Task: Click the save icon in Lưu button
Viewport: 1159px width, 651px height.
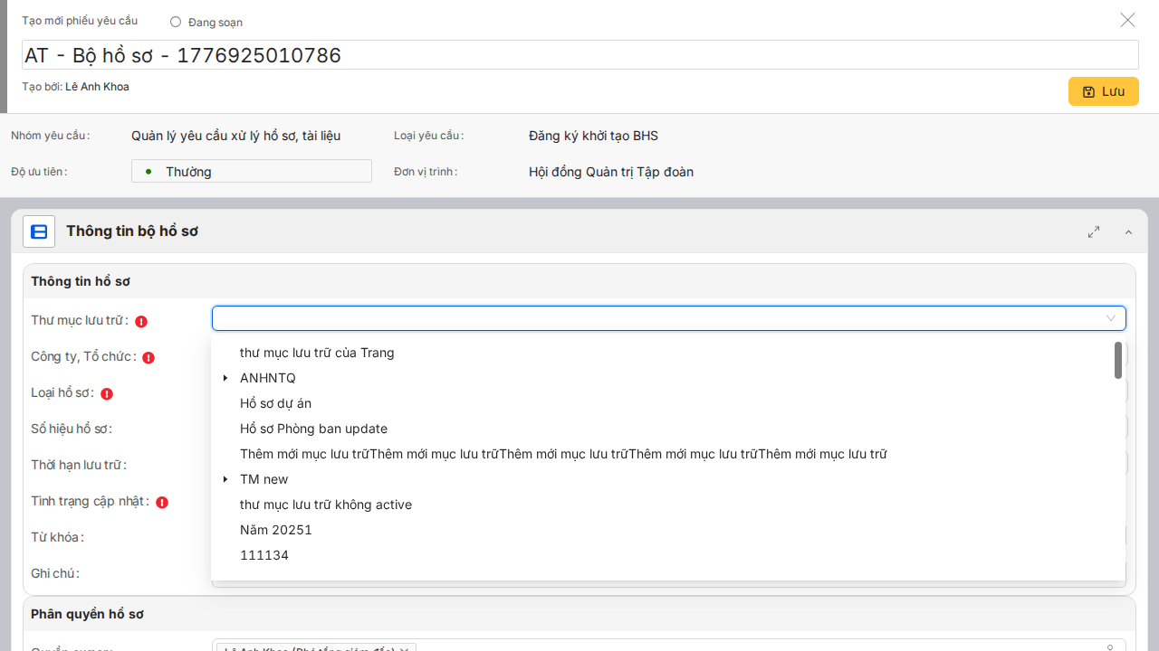Action: tap(1088, 91)
